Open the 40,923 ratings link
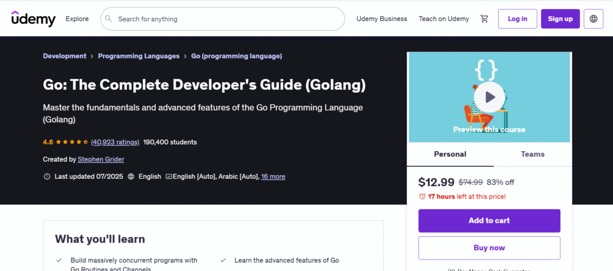This screenshot has width=613, height=271. [115, 142]
